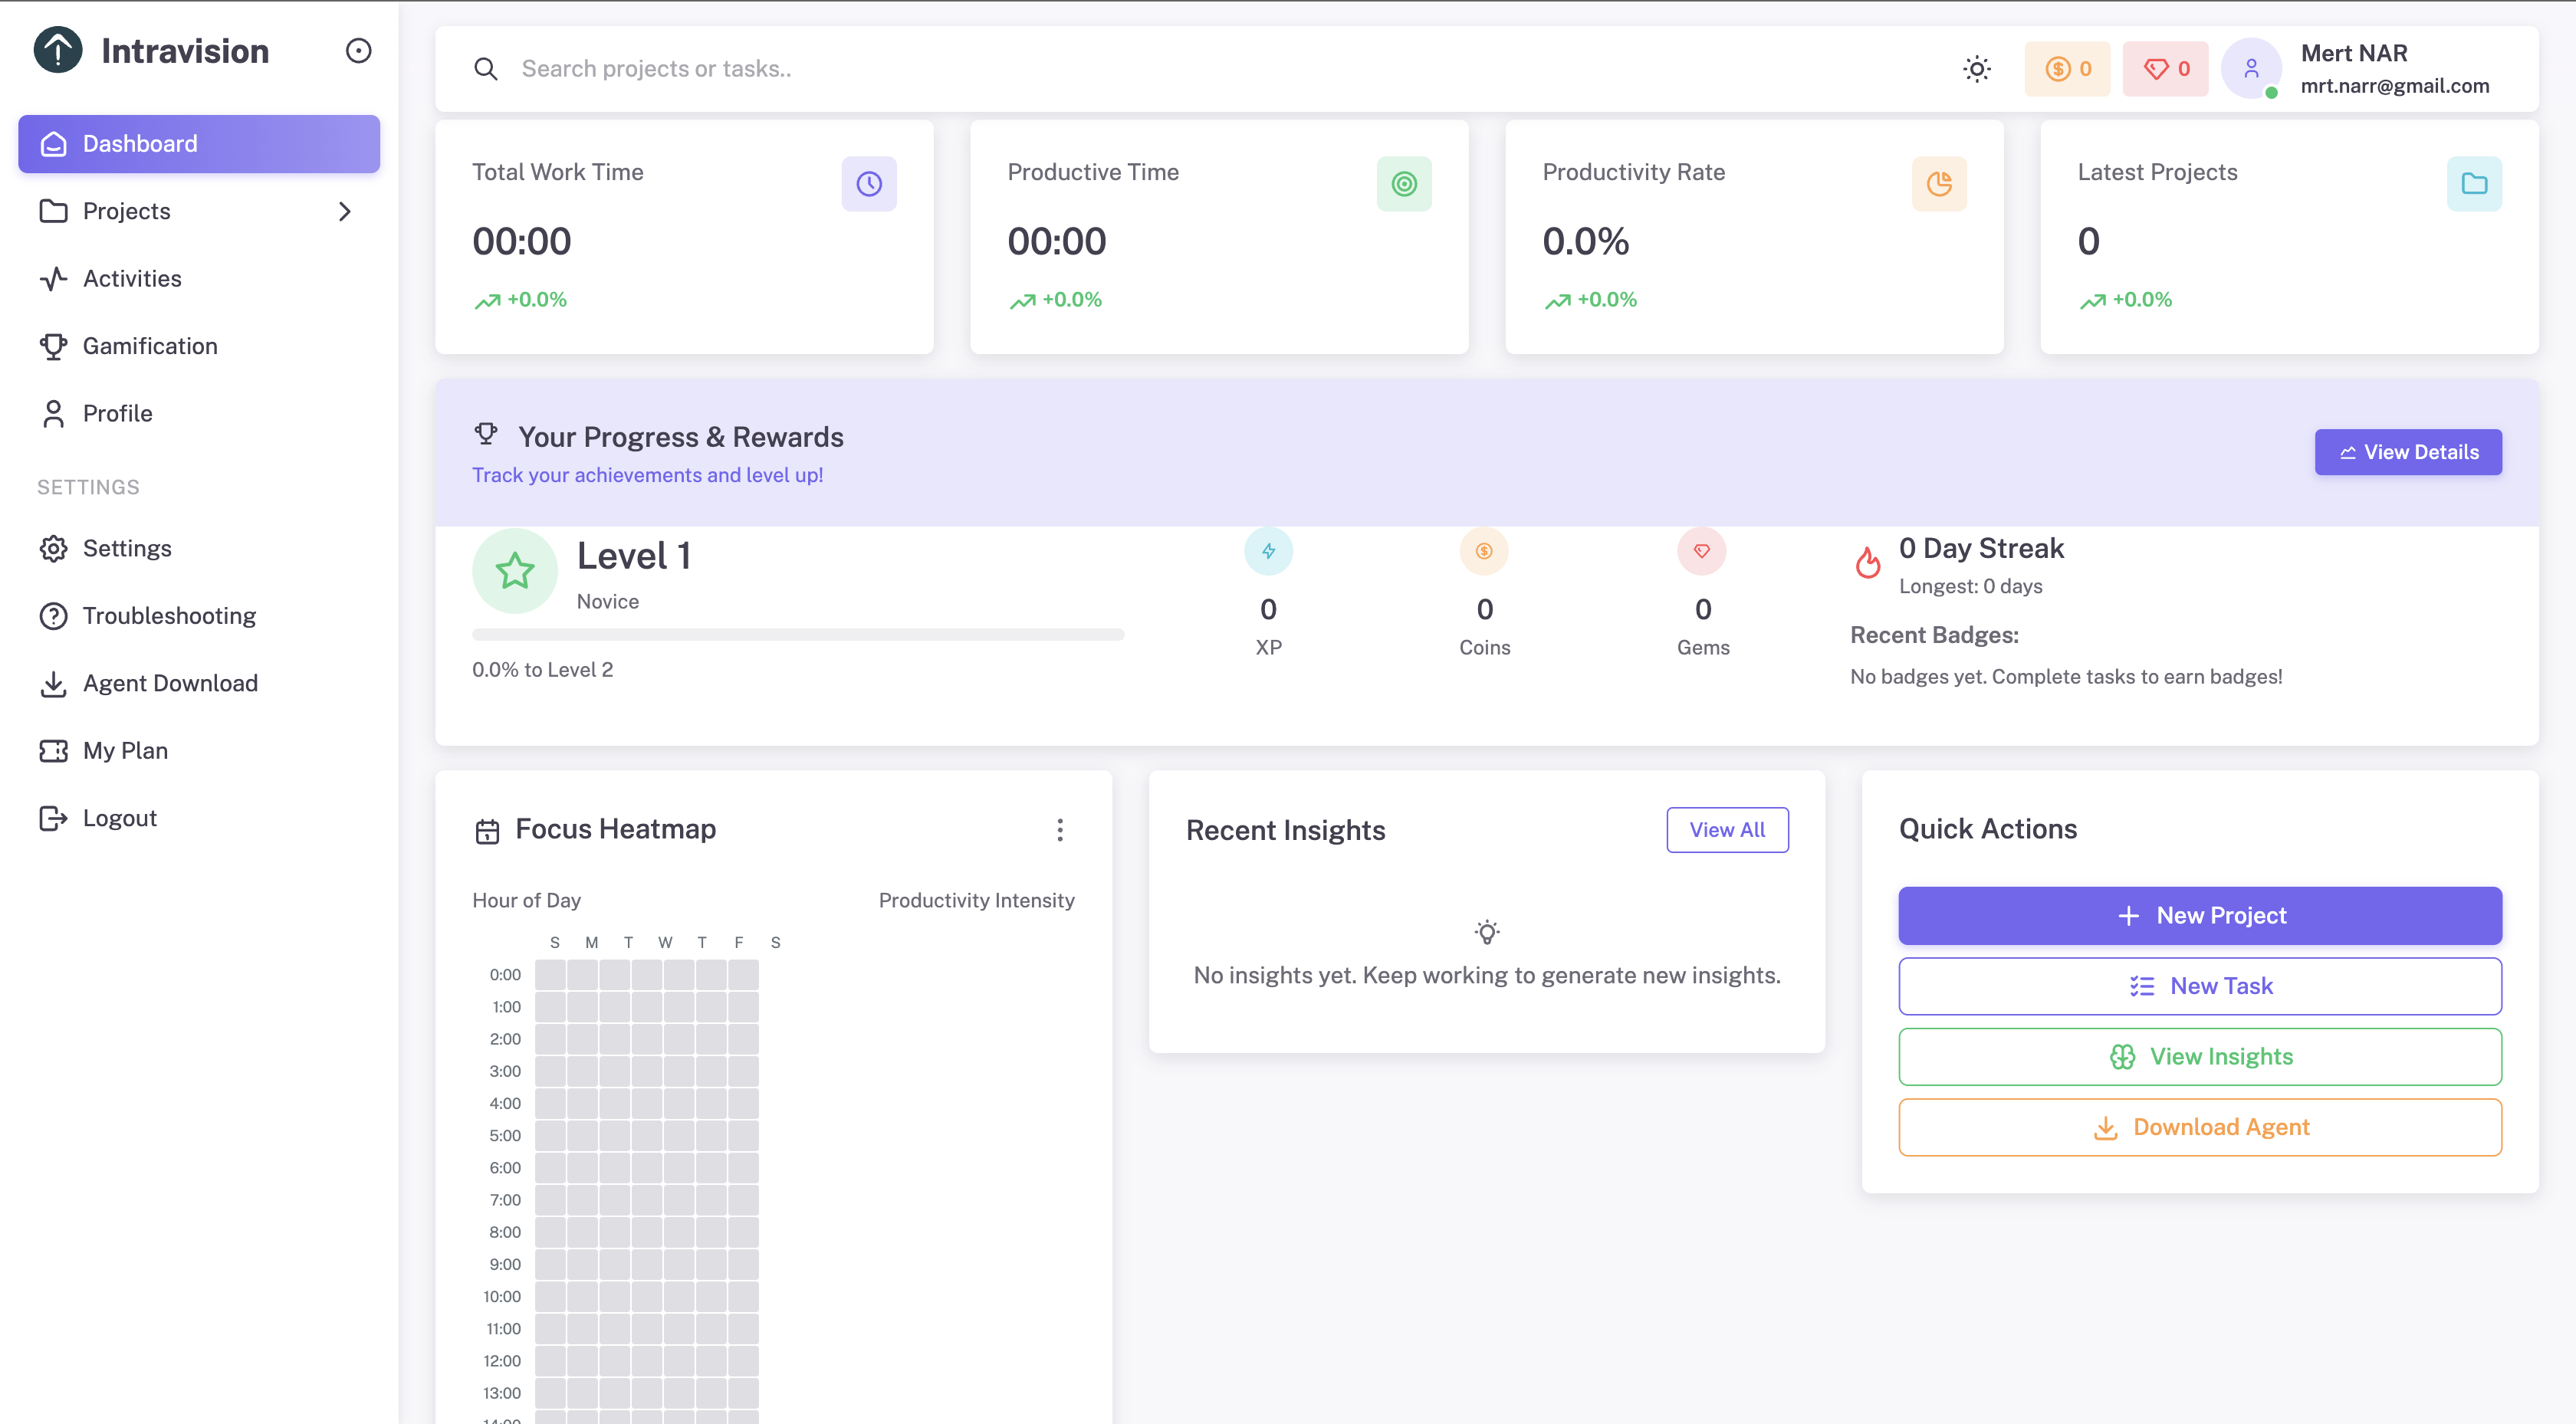Toggle the light/dark theme with the sun icon
The image size is (2576, 1424).
1977,68
